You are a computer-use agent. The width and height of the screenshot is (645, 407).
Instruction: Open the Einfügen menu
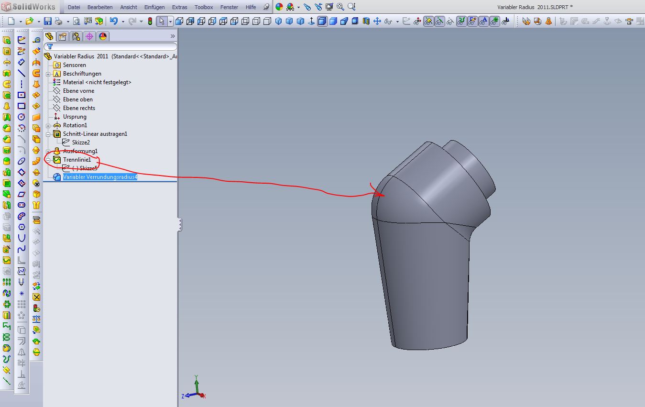[x=154, y=7]
